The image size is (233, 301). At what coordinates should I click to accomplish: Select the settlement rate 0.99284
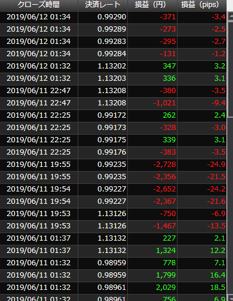[112, 54]
